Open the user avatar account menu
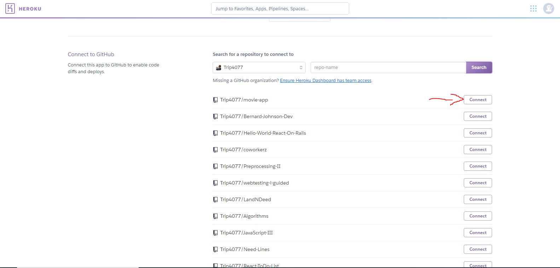 [x=548, y=8]
